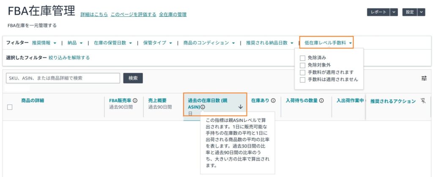The height and width of the screenshot is (177, 433).
Task: Click the 推奨されるアクション column header
Action: [393, 101]
